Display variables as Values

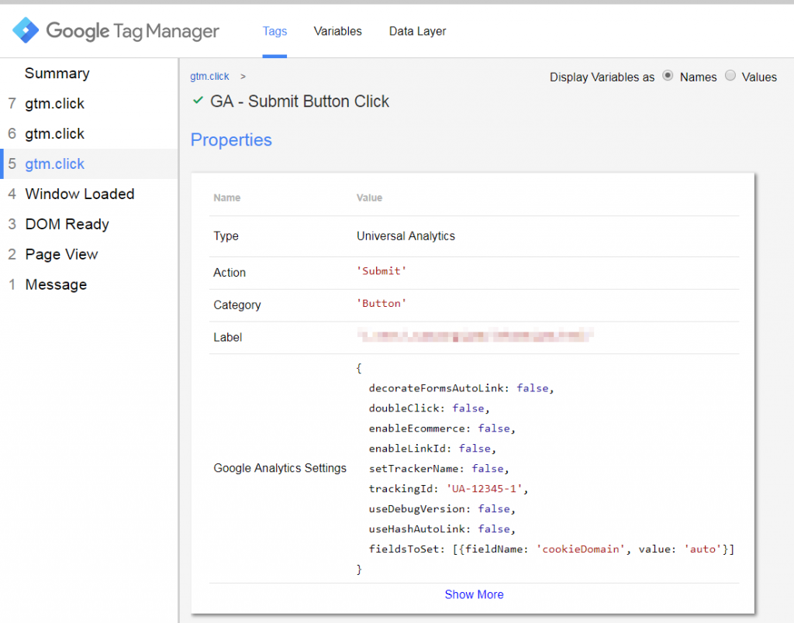point(730,77)
